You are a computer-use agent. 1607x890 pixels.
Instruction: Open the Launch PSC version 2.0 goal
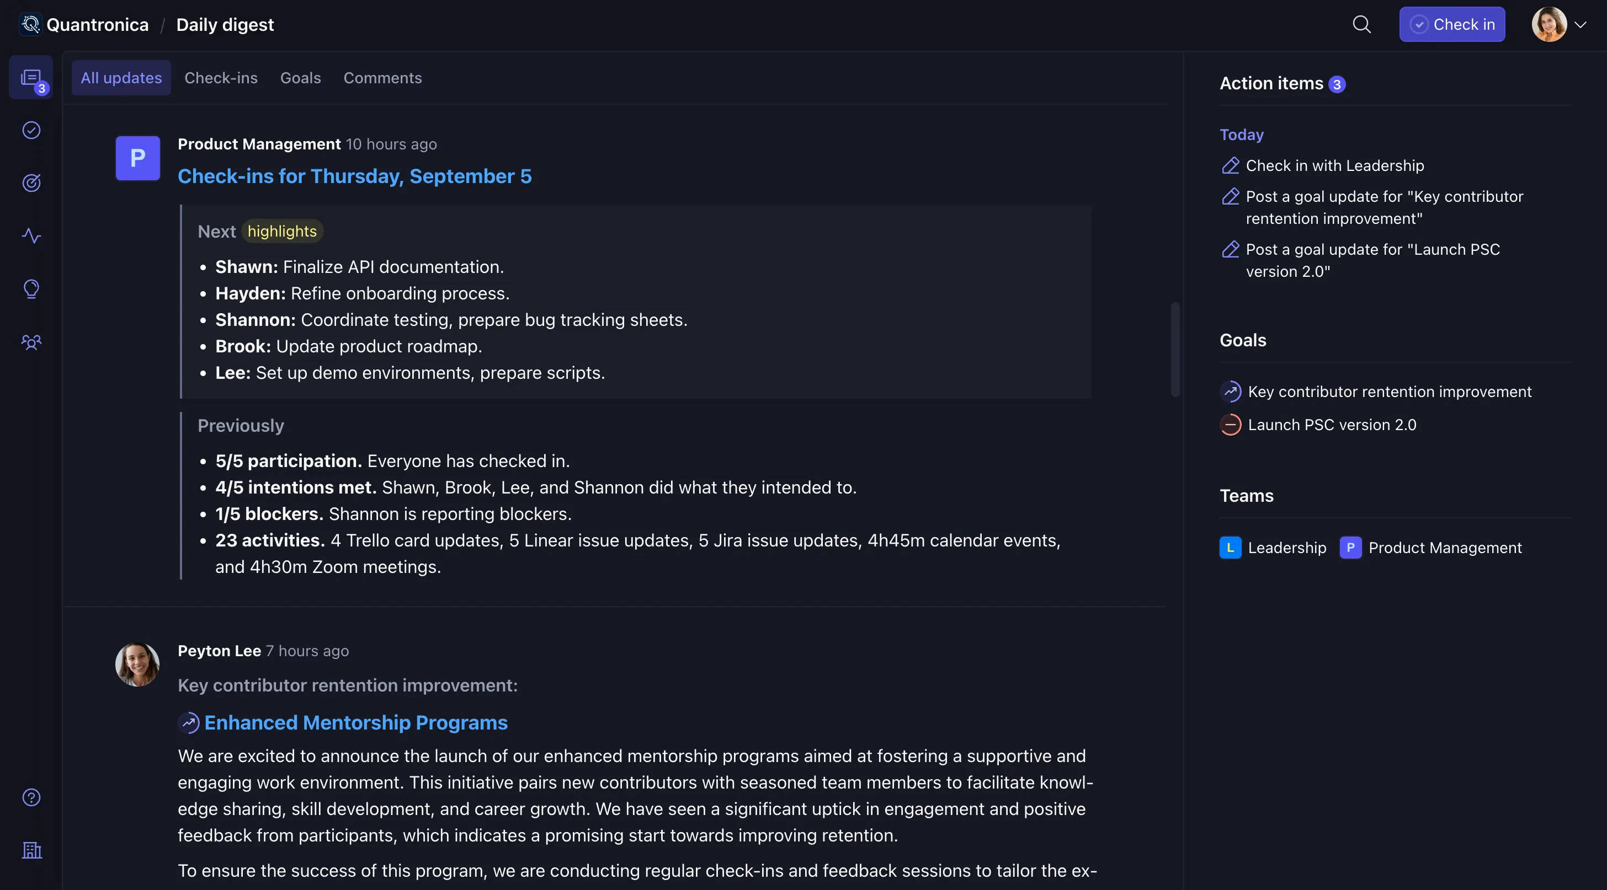(x=1331, y=425)
